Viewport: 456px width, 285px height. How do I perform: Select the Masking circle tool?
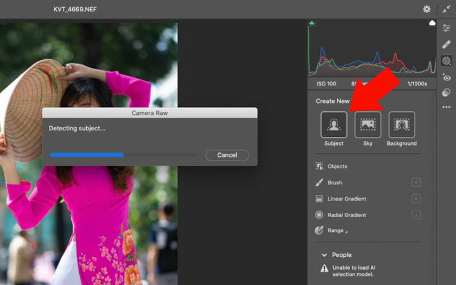point(446,61)
